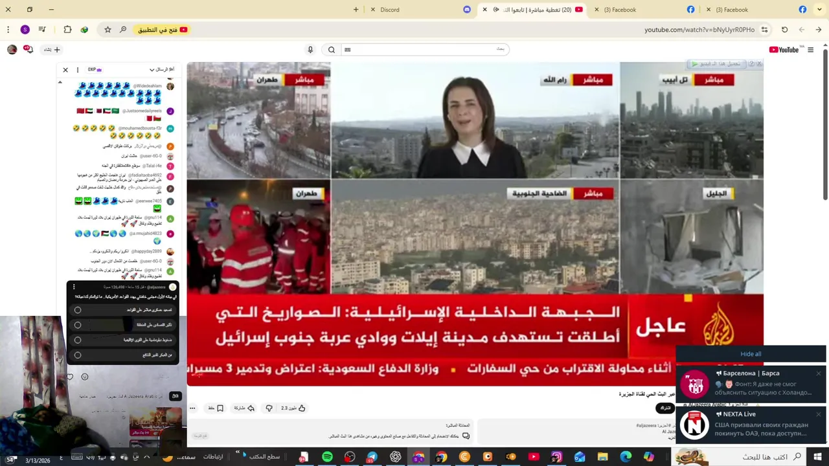Open the account avatar menu
This screenshot has width=829, height=466.
(12, 50)
